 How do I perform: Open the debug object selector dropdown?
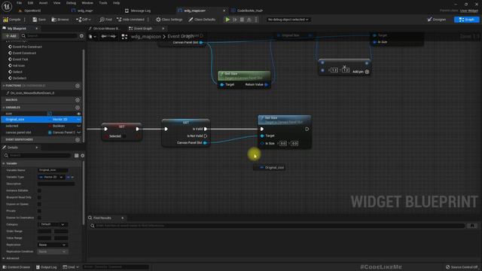[x=288, y=20]
